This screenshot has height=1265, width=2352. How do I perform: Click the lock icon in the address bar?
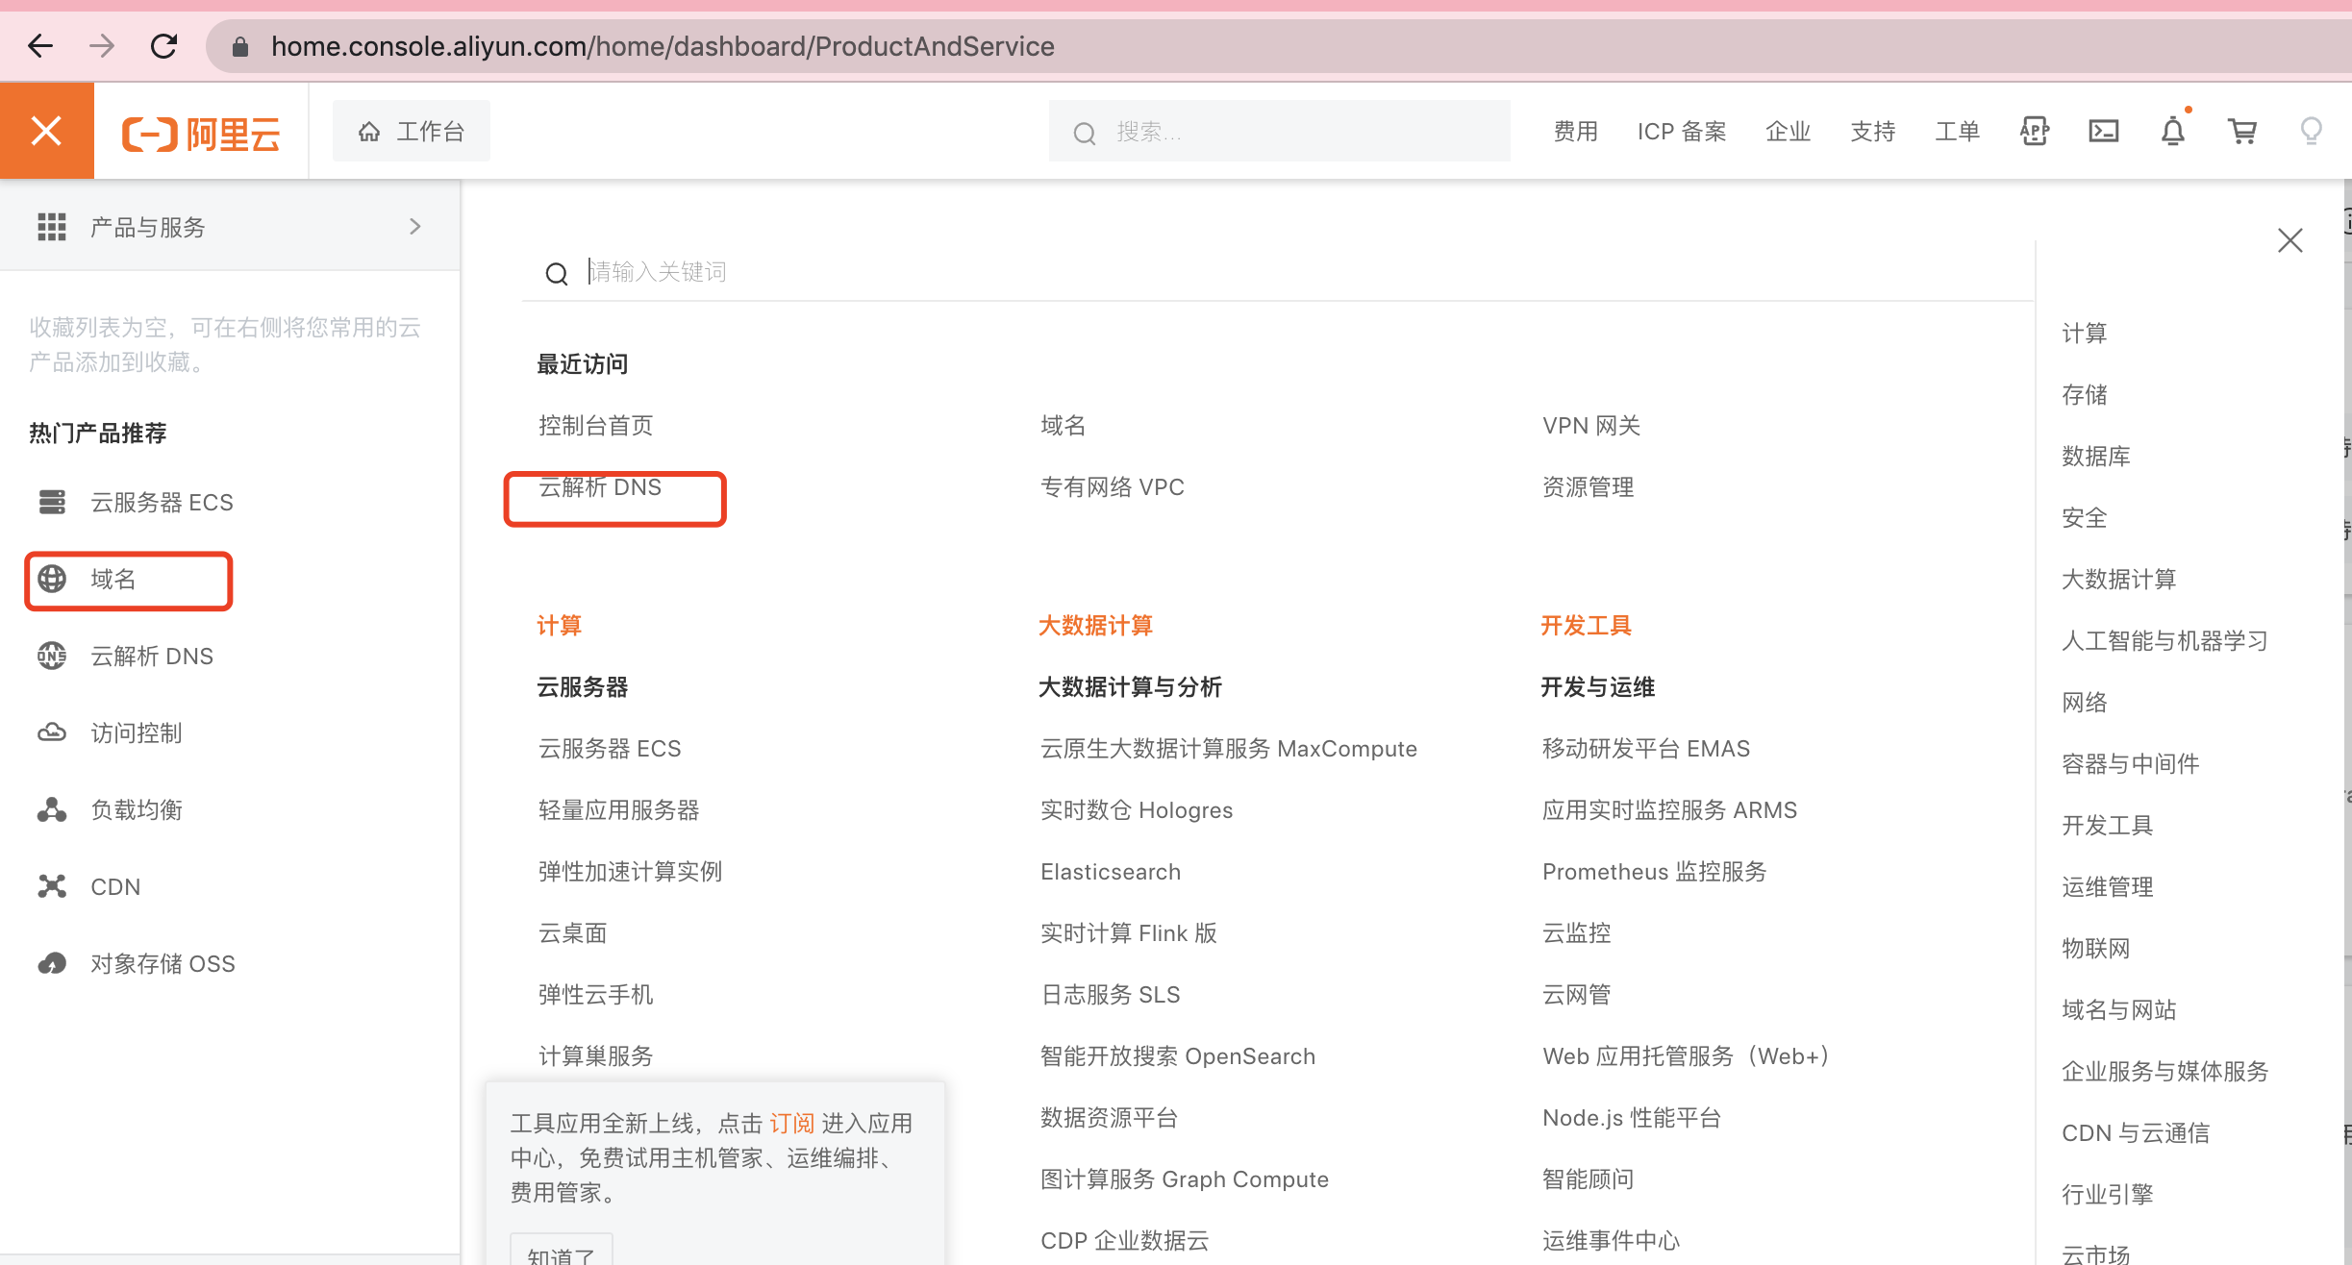pyautogui.click(x=240, y=46)
